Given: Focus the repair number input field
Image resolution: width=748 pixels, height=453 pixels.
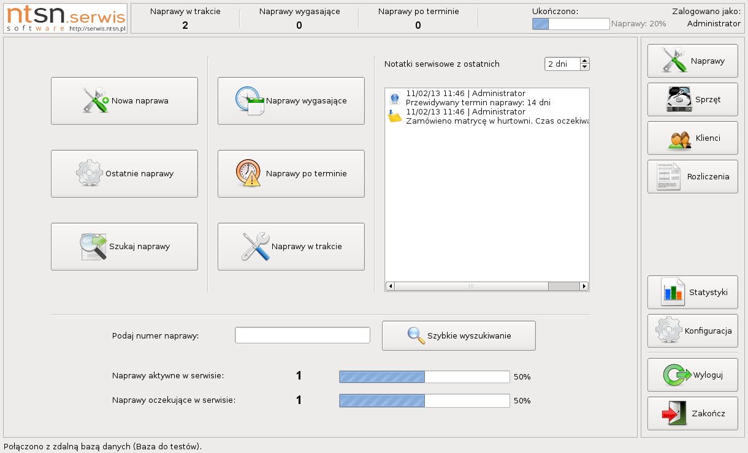Looking at the screenshot, I should click(302, 335).
